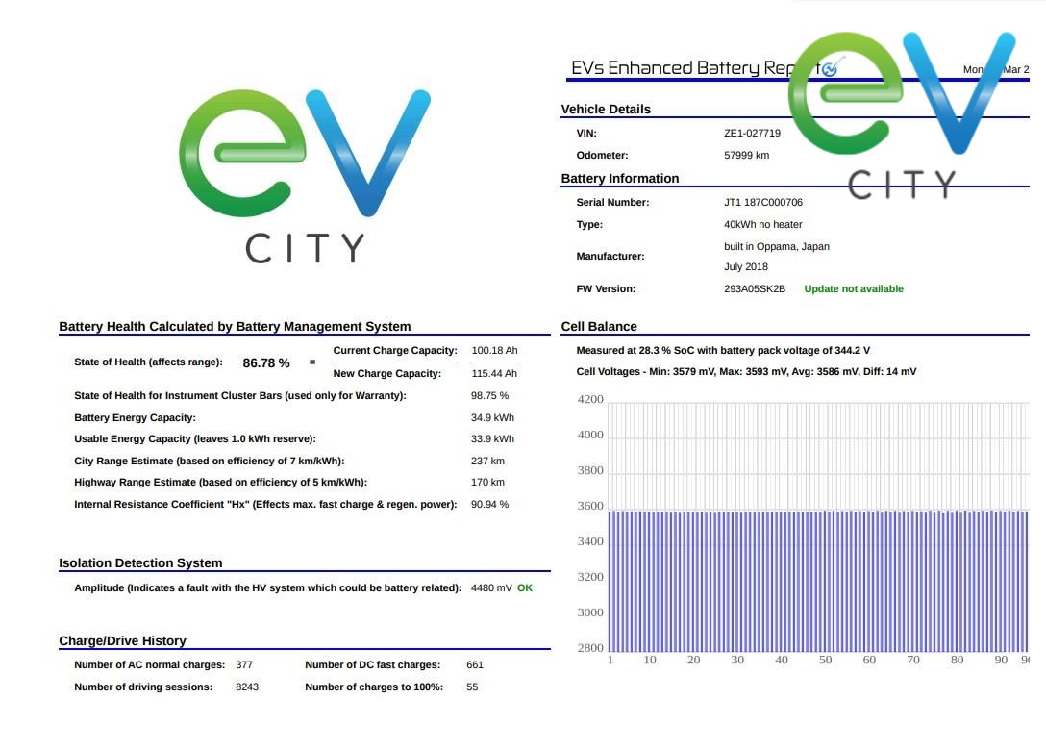1046x749 pixels.
Task: Click the green "OK" isolation status
Action: click(x=525, y=588)
